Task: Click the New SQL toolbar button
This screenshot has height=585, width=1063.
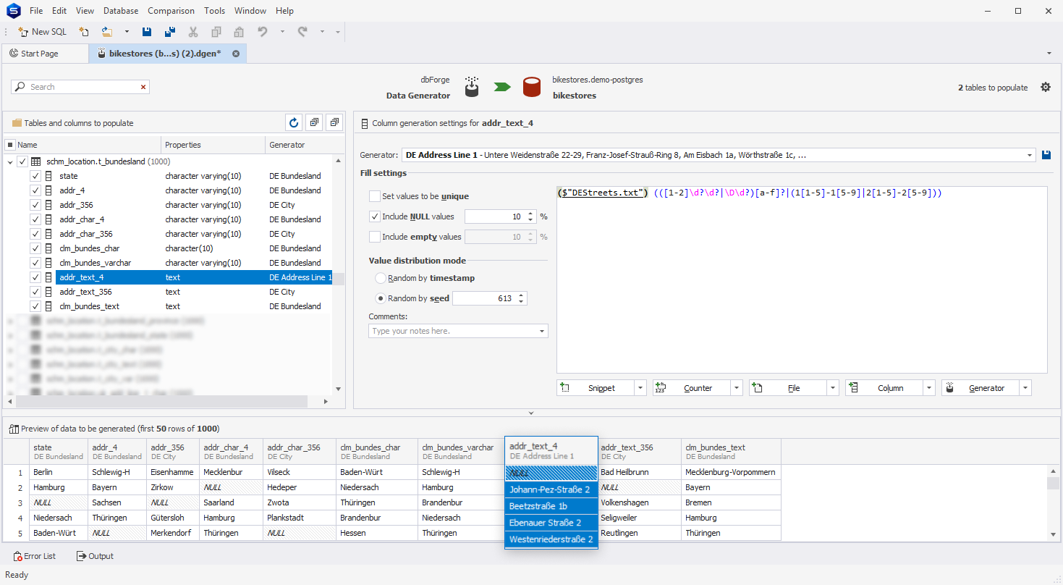Action: point(43,32)
